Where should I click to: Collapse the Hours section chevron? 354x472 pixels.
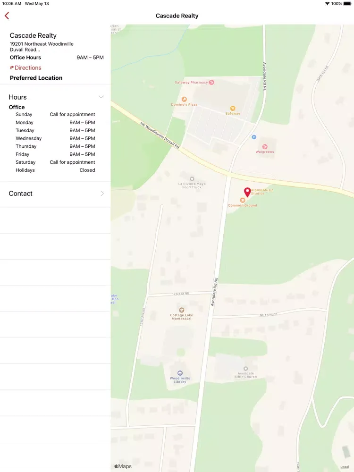pyautogui.click(x=101, y=97)
